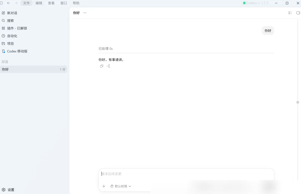Open the 编辑 menu
This screenshot has width=301, height=194.
39,3
